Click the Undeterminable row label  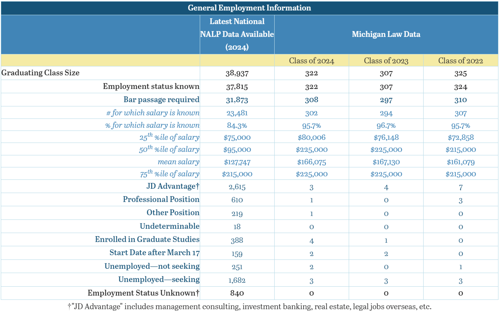point(170,226)
